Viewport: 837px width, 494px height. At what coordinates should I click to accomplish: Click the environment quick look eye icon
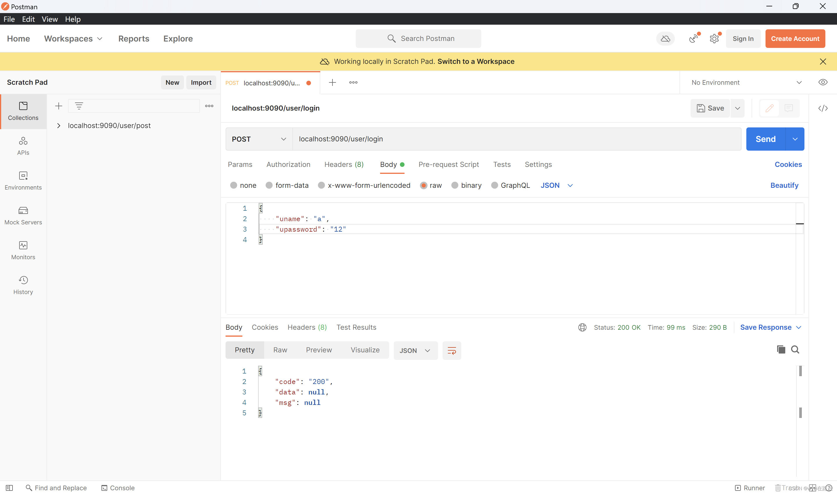click(x=823, y=82)
